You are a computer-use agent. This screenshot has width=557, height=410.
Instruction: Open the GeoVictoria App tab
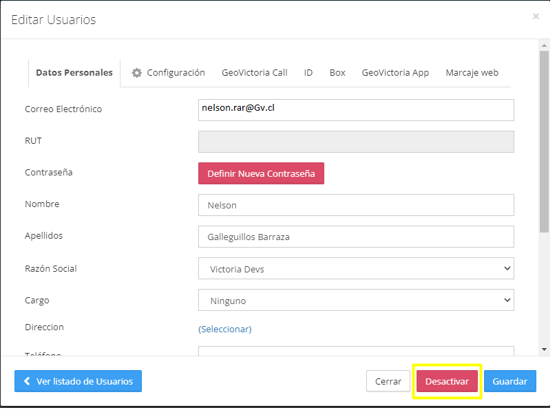395,73
